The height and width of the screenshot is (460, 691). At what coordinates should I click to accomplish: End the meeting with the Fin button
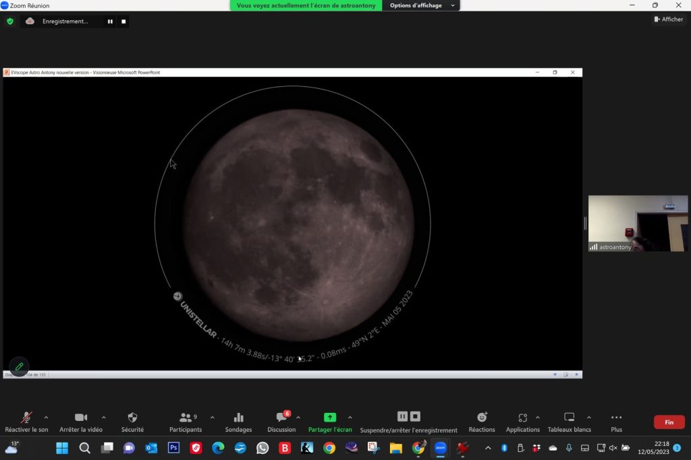[669, 422]
